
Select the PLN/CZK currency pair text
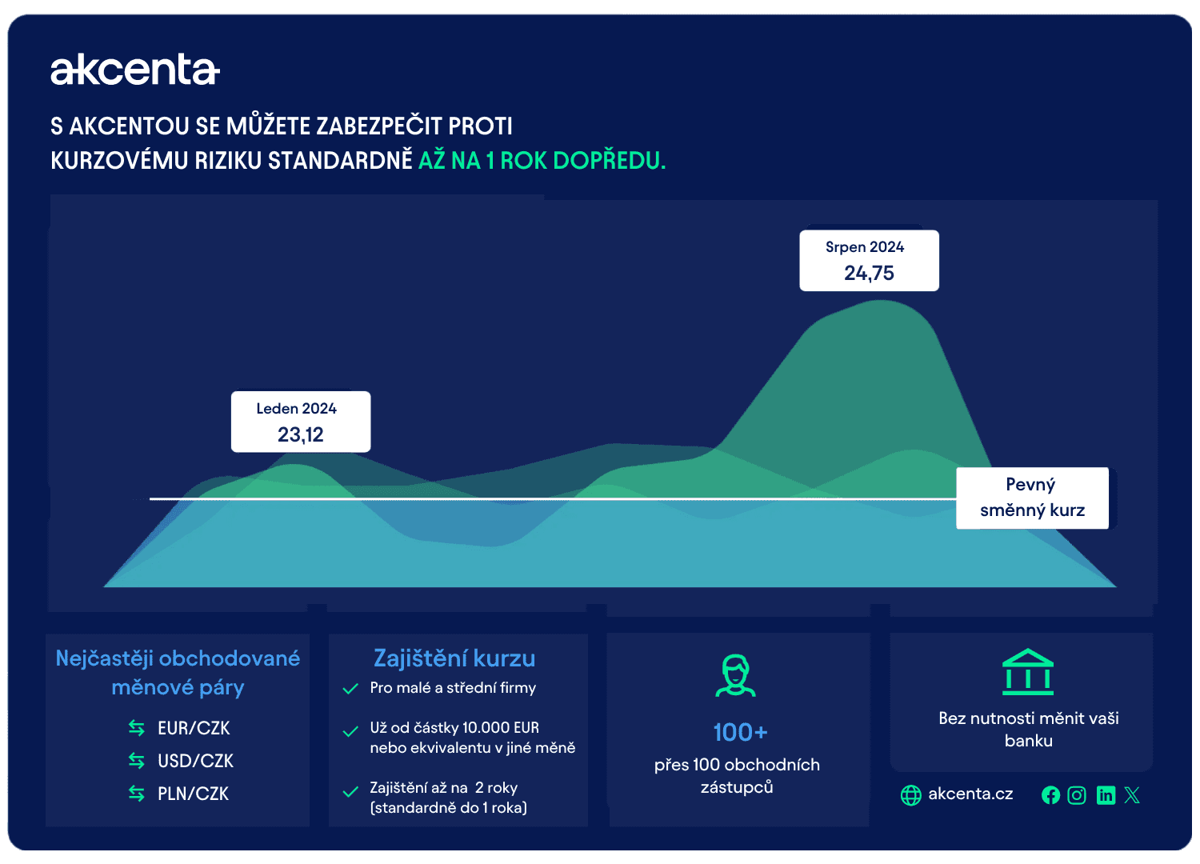click(193, 794)
